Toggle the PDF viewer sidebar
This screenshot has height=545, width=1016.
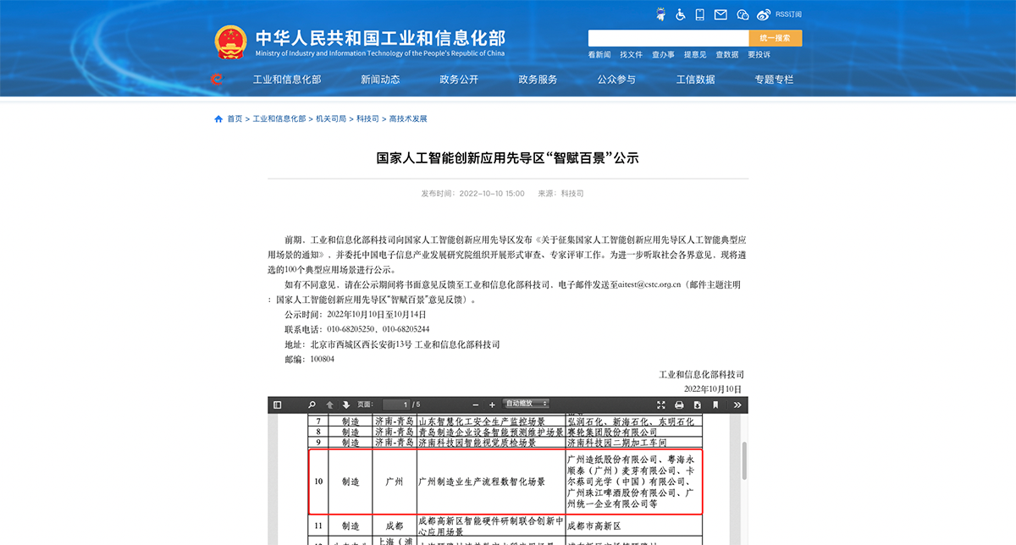278,405
